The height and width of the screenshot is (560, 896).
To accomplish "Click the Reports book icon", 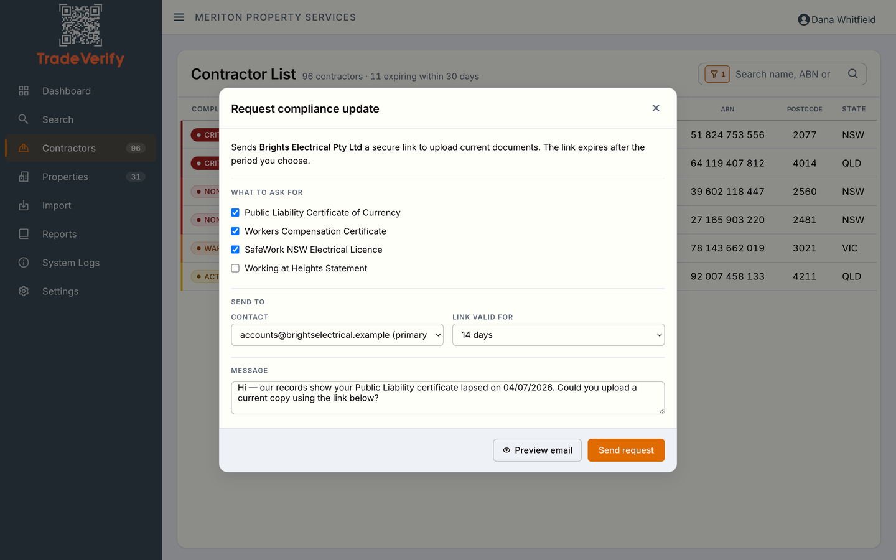I will pos(24,234).
